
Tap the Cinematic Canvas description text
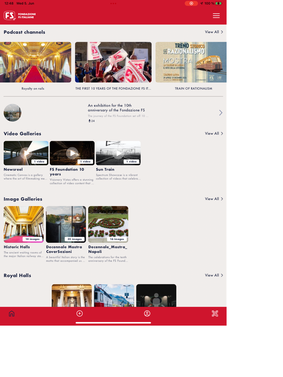pyautogui.click(x=25, y=177)
